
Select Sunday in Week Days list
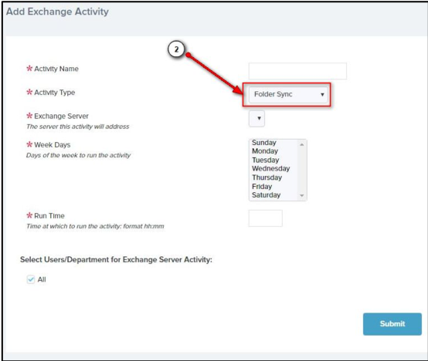(264, 143)
